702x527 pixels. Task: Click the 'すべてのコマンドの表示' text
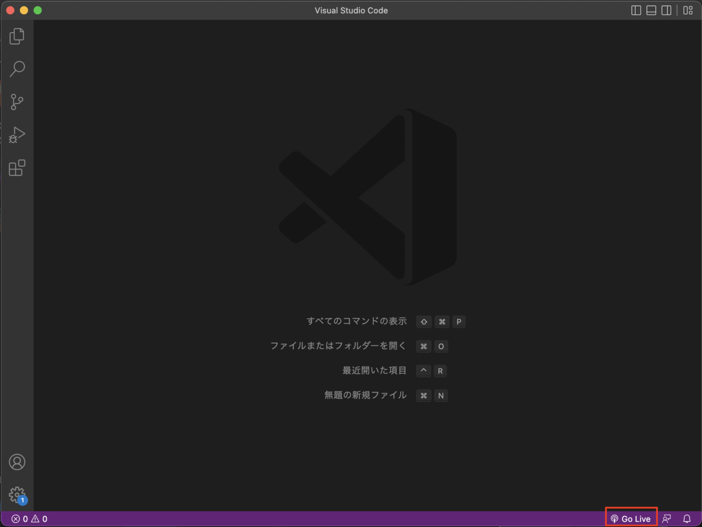point(357,321)
